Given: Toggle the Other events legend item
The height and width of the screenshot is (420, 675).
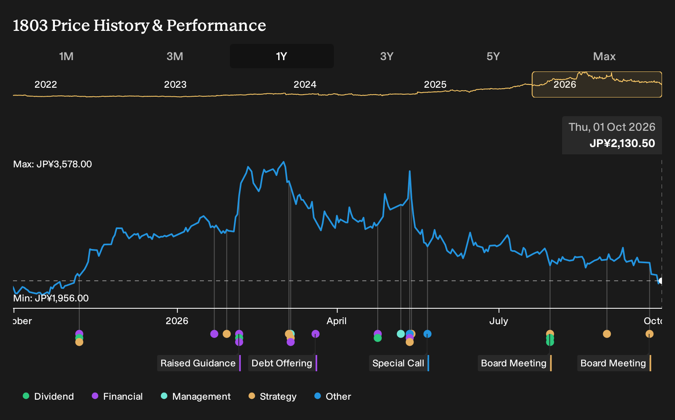Looking at the screenshot, I should click(333, 396).
